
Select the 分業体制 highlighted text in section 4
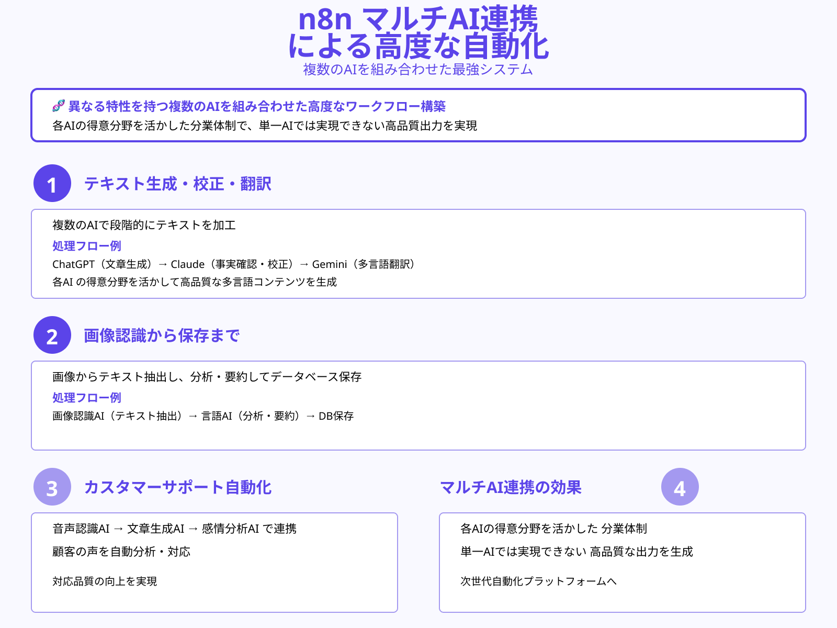tap(626, 529)
